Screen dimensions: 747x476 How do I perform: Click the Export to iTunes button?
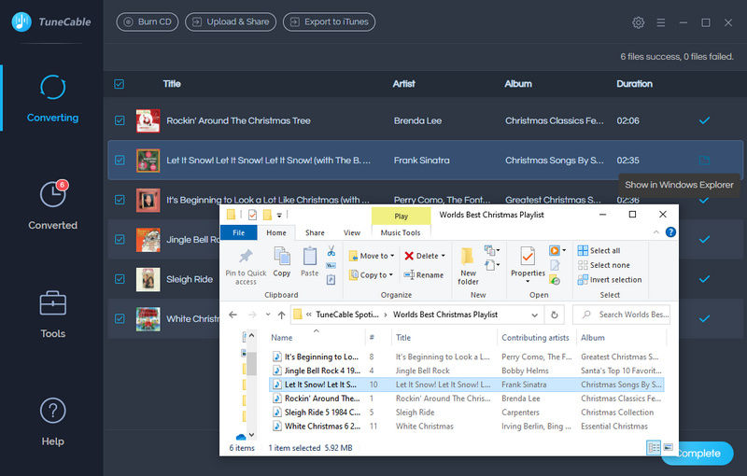tap(330, 21)
